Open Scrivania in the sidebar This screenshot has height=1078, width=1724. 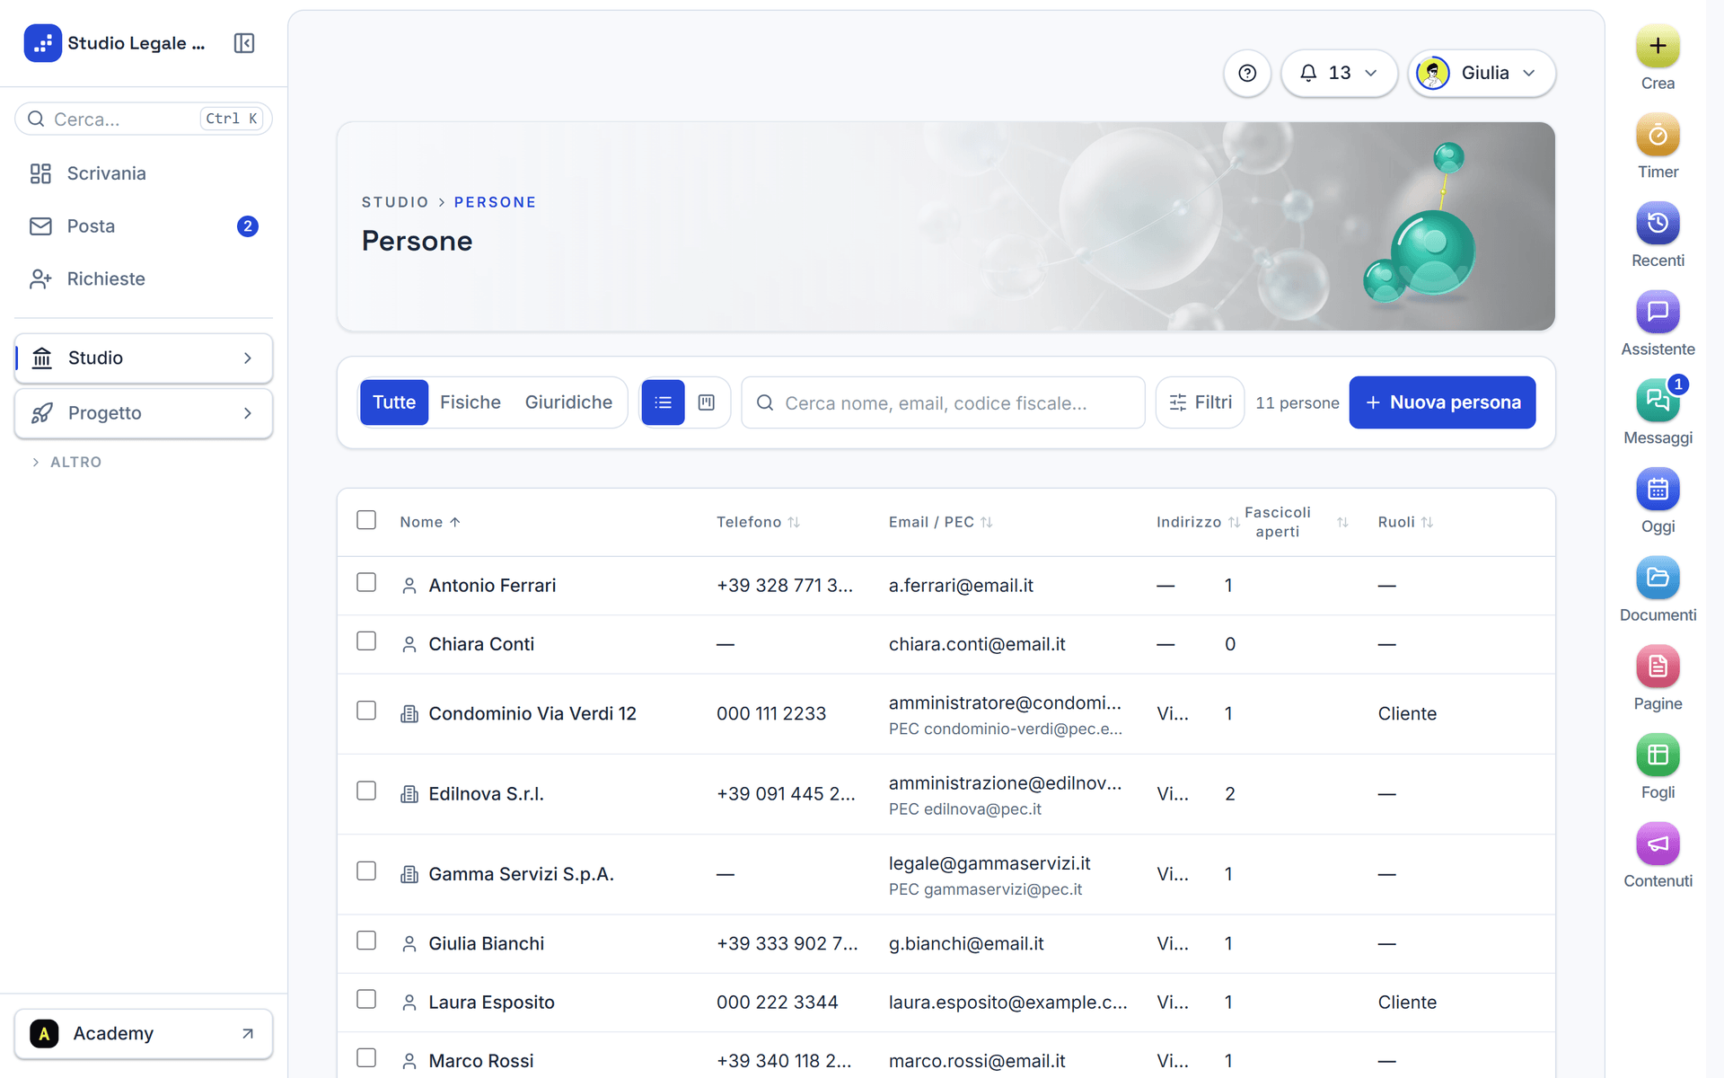click(144, 173)
